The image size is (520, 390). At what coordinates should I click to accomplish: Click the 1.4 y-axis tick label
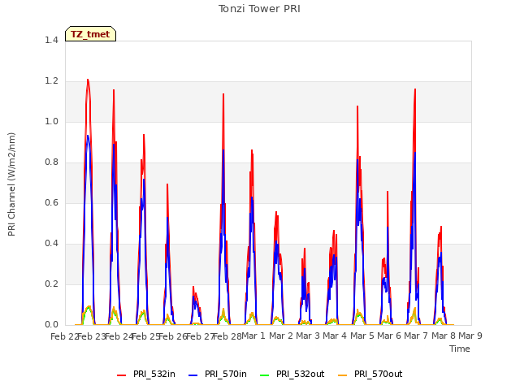[x=51, y=40]
